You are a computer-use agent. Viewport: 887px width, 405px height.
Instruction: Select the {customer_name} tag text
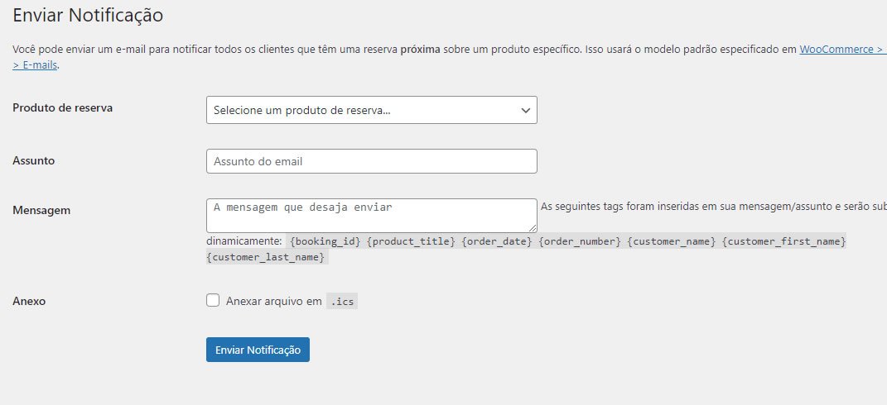point(670,241)
